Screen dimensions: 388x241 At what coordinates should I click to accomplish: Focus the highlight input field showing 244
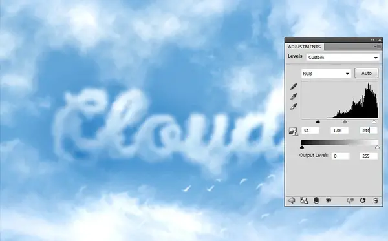(369, 131)
